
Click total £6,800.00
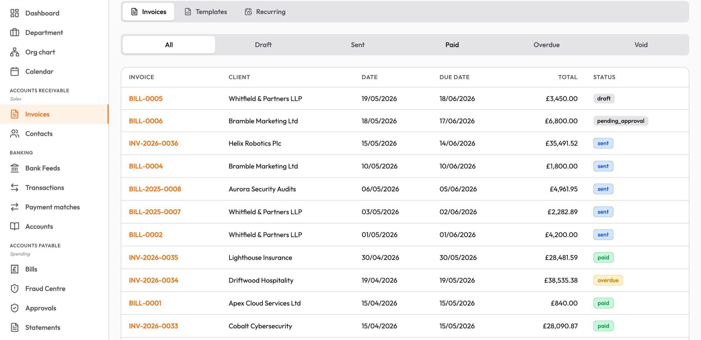561,121
